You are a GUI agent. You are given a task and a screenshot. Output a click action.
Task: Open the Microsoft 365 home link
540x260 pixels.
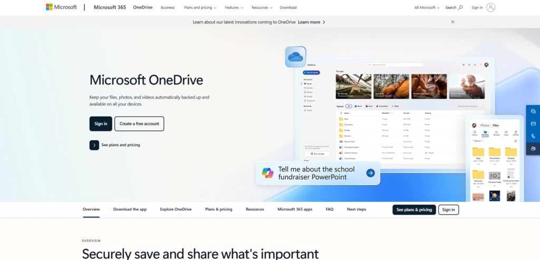coord(110,7)
